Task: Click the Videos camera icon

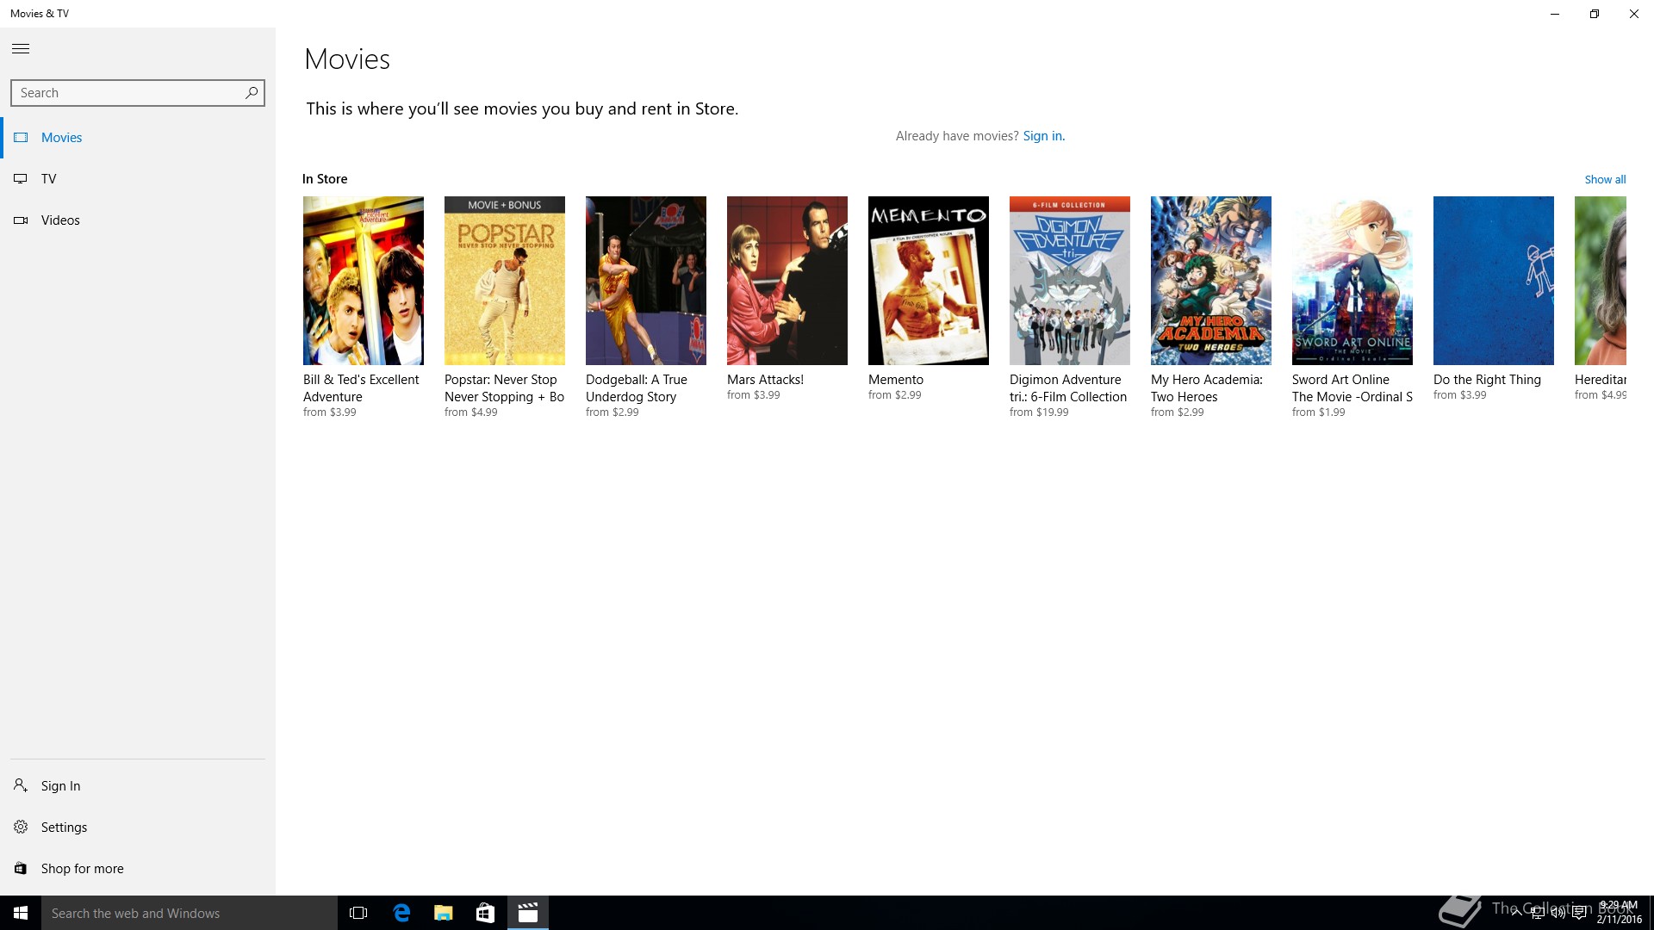Action: point(21,220)
